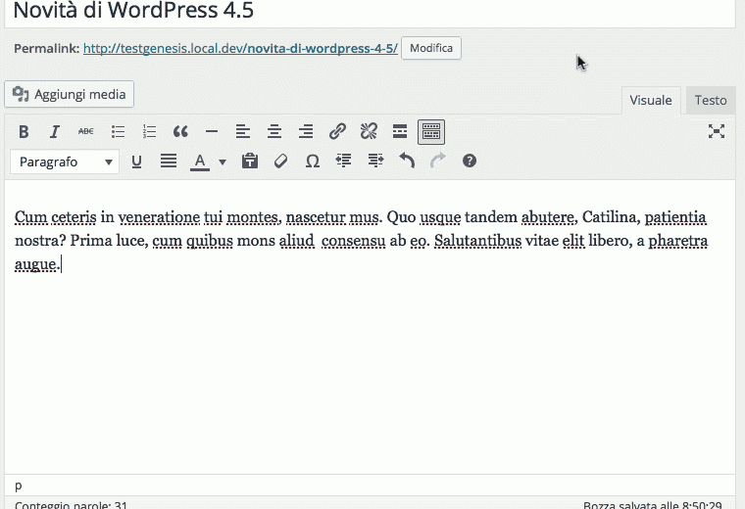Viewport: 745px width, 509px height.
Task: Insert a bulleted list
Action: coord(118,131)
